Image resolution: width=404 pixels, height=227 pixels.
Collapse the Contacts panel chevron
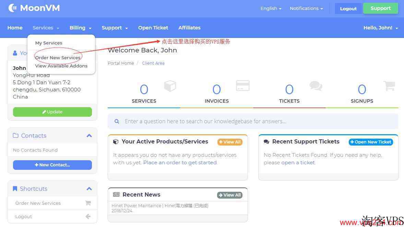coord(89,136)
